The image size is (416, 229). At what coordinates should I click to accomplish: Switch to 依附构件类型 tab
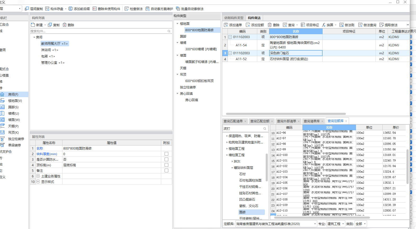click(x=234, y=18)
